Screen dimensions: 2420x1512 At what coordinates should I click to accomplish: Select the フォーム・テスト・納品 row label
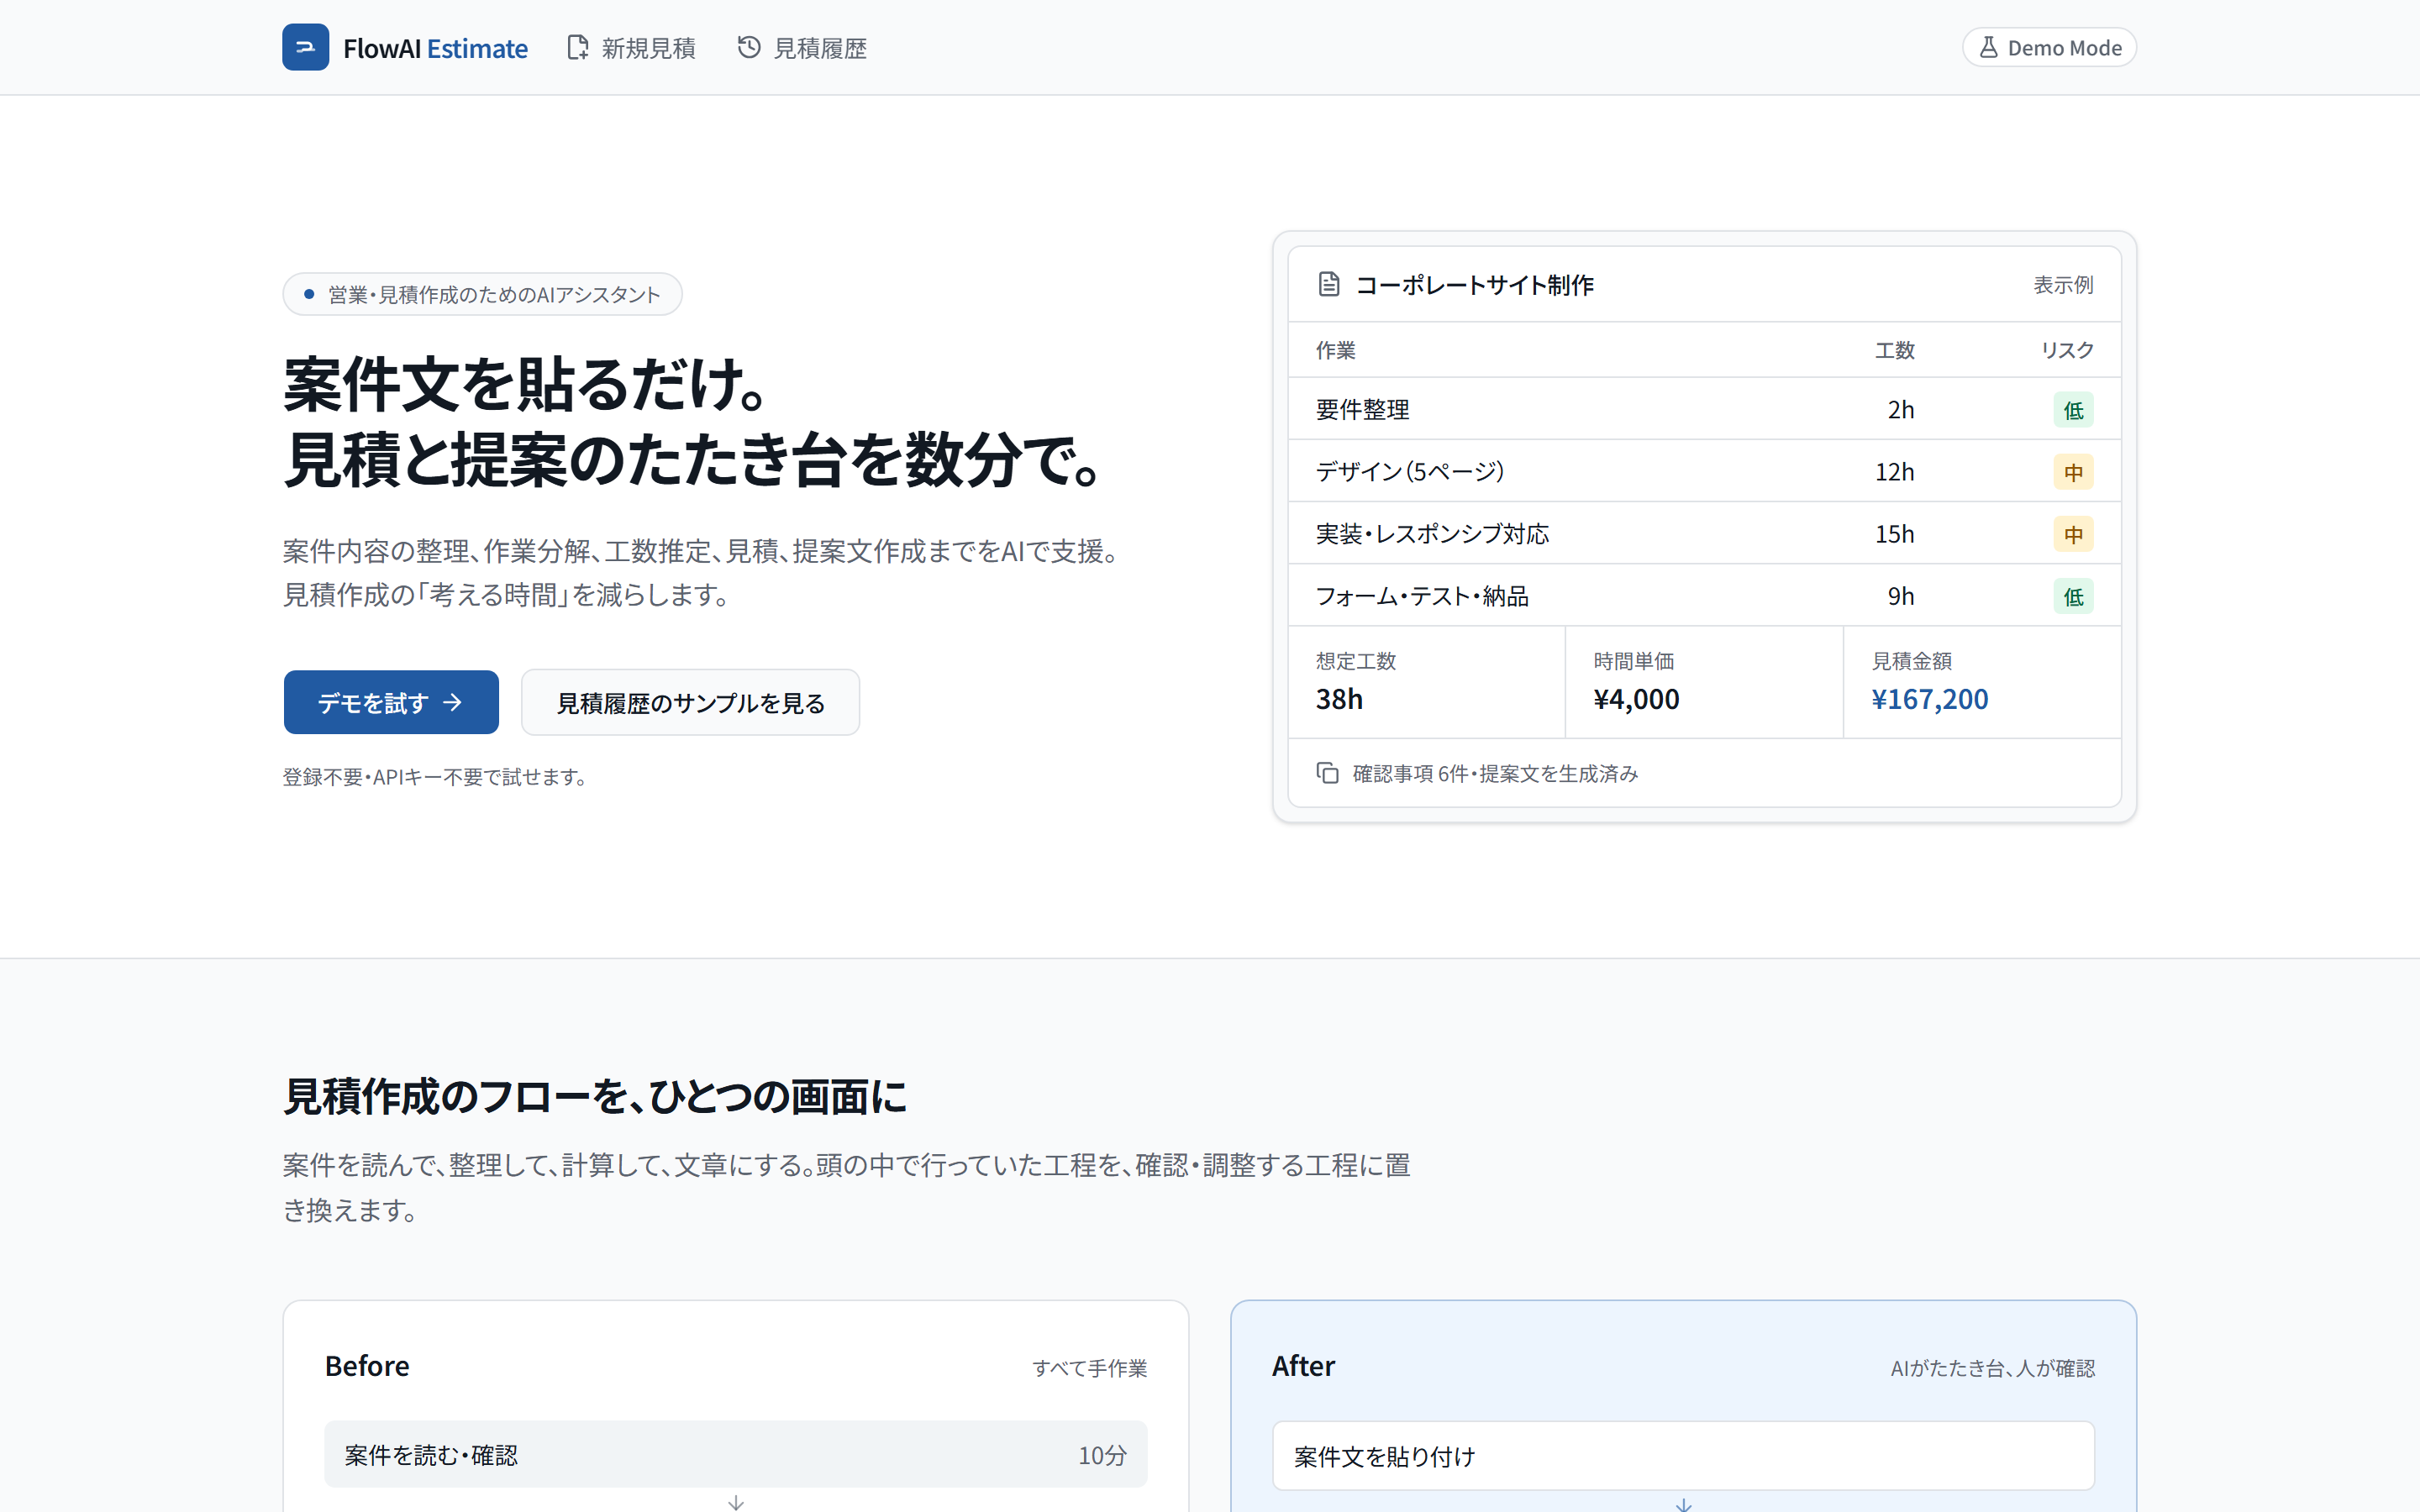pyautogui.click(x=1422, y=596)
